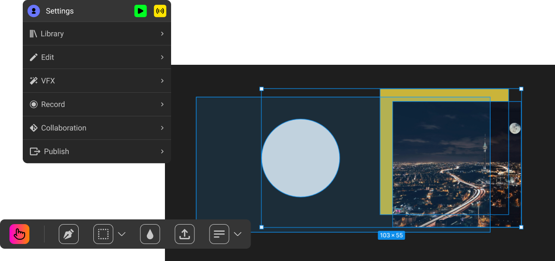The height and width of the screenshot is (261, 555).
Task: Click the yellow broadcast icon
Action: click(x=160, y=11)
